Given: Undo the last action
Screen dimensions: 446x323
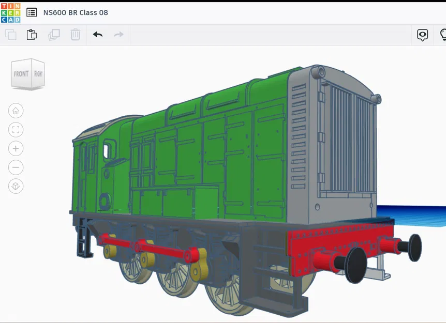Looking at the screenshot, I should (97, 34).
